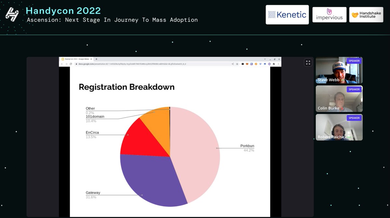Select the Registration Breakdown slide title

tap(127, 87)
